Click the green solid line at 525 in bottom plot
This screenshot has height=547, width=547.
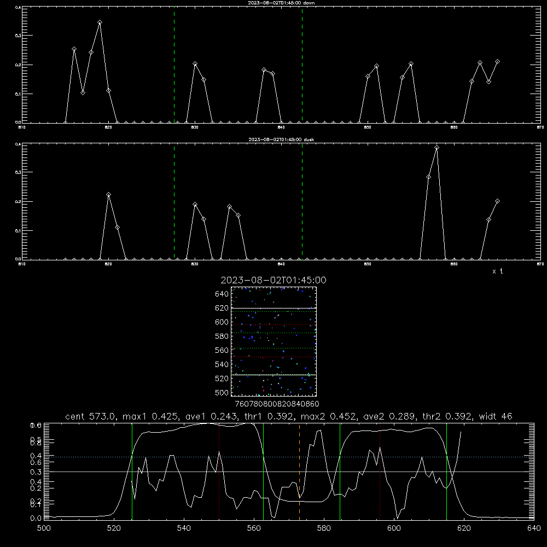point(132,472)
